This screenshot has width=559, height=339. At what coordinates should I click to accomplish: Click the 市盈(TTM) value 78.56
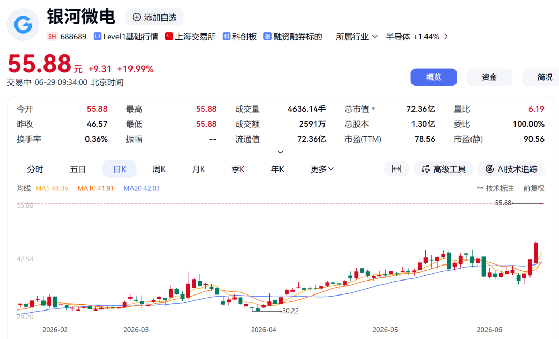(424, 139)
